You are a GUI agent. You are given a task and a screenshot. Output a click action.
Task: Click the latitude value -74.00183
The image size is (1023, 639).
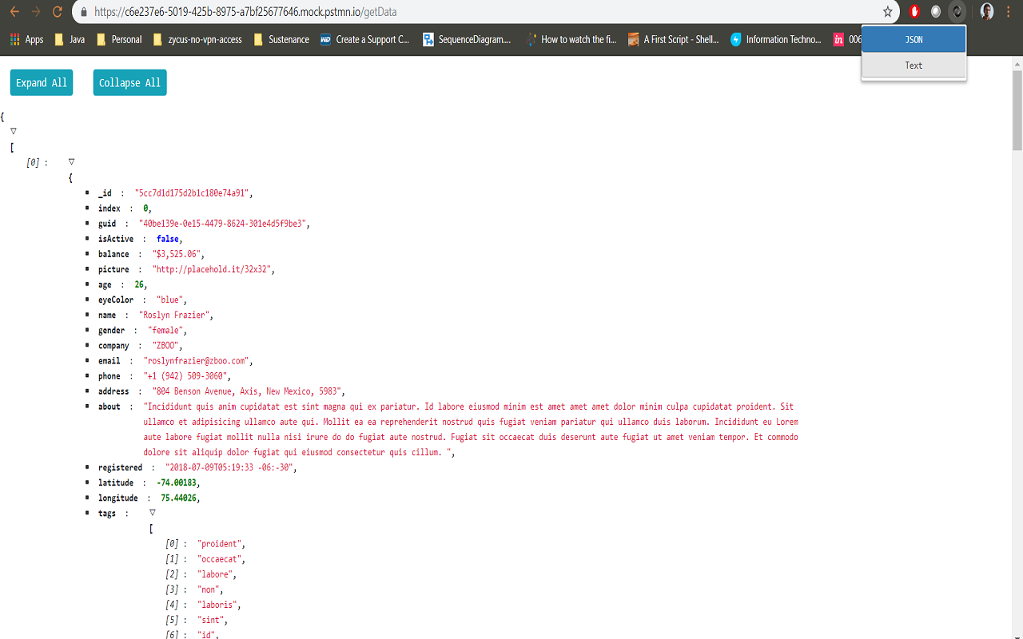pos(177,482)
